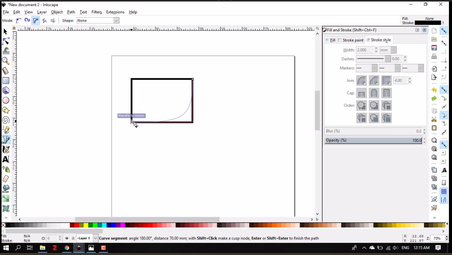
Task: Choose the butt cap button
Action: pyautogui.click(x=362, y=93)
